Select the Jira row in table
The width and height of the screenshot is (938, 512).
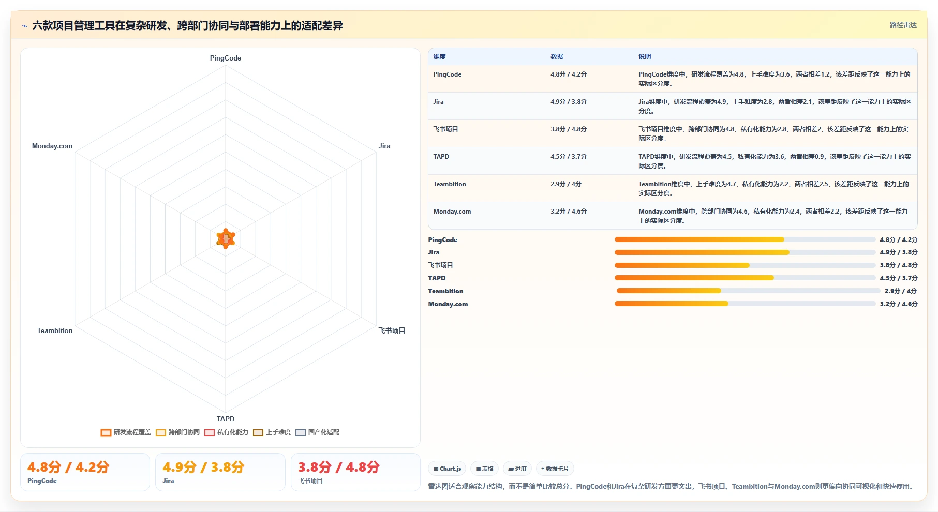[673, 106]
